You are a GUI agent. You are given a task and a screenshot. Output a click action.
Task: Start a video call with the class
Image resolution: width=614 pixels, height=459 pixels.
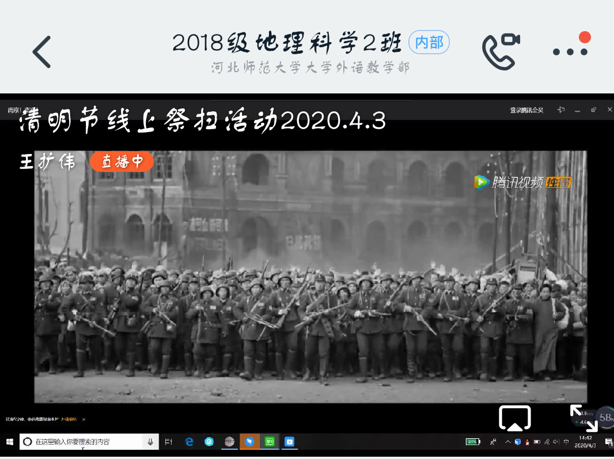tap(501, 51)
